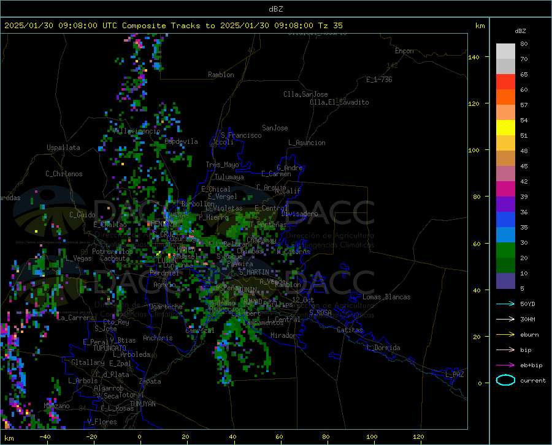
Task: Click the 'Manzano' map label
Action: [x=56, y=406]
